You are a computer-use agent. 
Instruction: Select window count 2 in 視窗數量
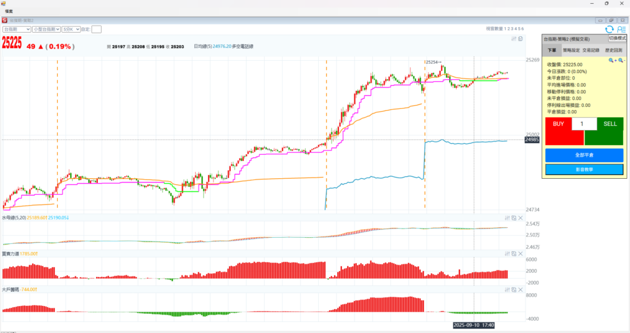508,29
